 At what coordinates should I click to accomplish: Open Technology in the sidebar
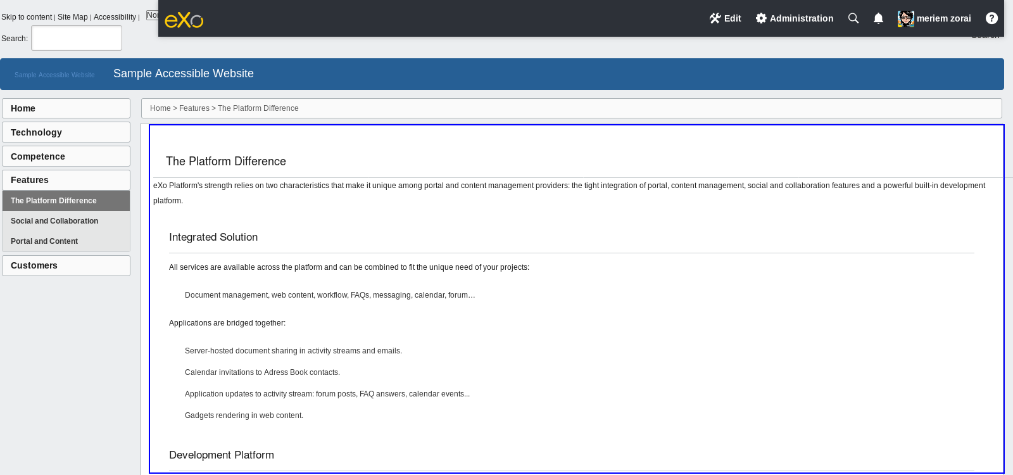tap(66, 132)
